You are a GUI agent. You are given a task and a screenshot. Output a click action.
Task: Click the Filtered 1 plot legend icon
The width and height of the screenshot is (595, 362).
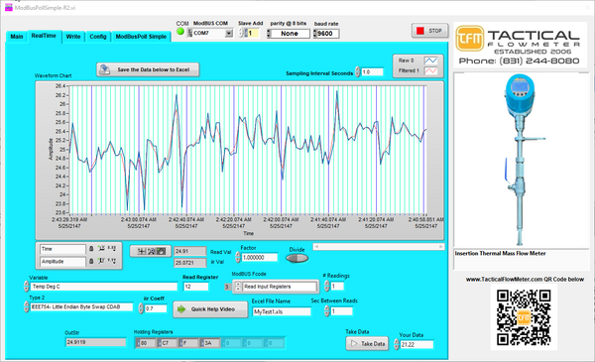[x=430, y=71]
